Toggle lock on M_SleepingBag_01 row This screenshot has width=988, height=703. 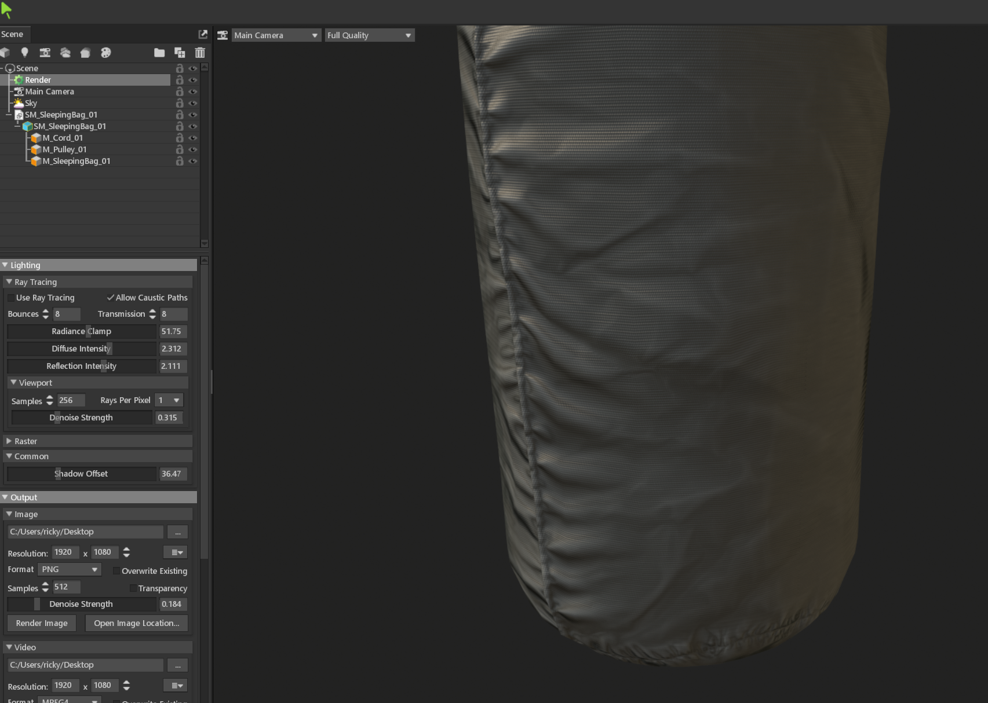pyautogui.click(x=180, y=161)
